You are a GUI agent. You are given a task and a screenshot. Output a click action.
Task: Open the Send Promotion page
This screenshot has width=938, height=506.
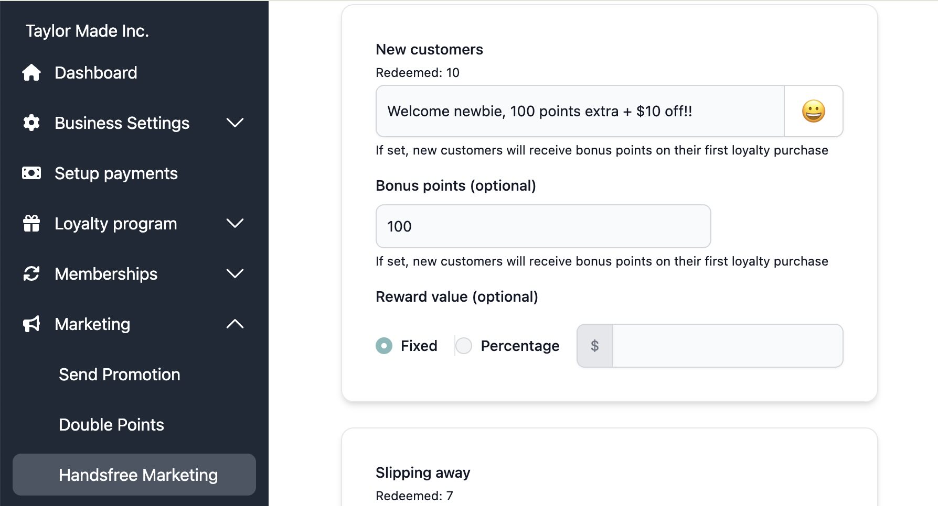tap(120, 374)
